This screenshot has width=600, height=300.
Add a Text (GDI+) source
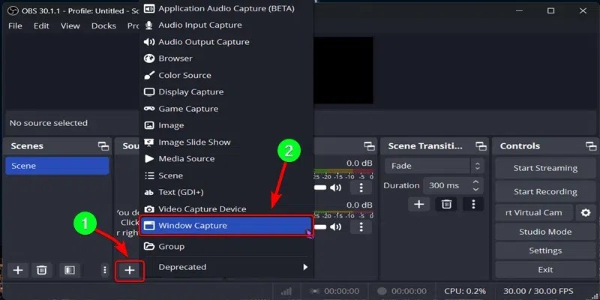(x=226, y=192)
